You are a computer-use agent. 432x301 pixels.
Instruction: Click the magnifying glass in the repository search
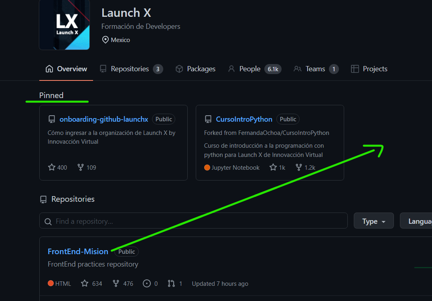(x=48, y=221)
